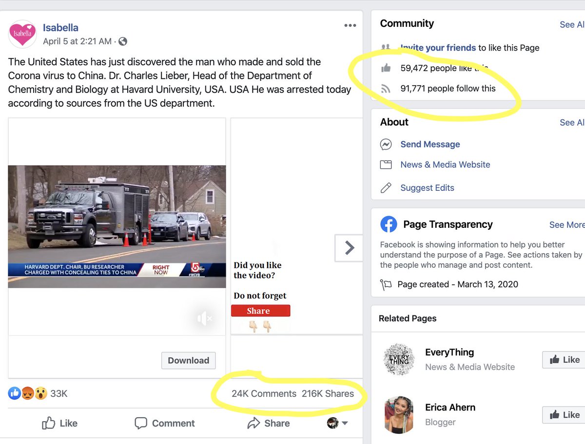Click the pencil icon beside Suggest Edits

tap(386, 188)
